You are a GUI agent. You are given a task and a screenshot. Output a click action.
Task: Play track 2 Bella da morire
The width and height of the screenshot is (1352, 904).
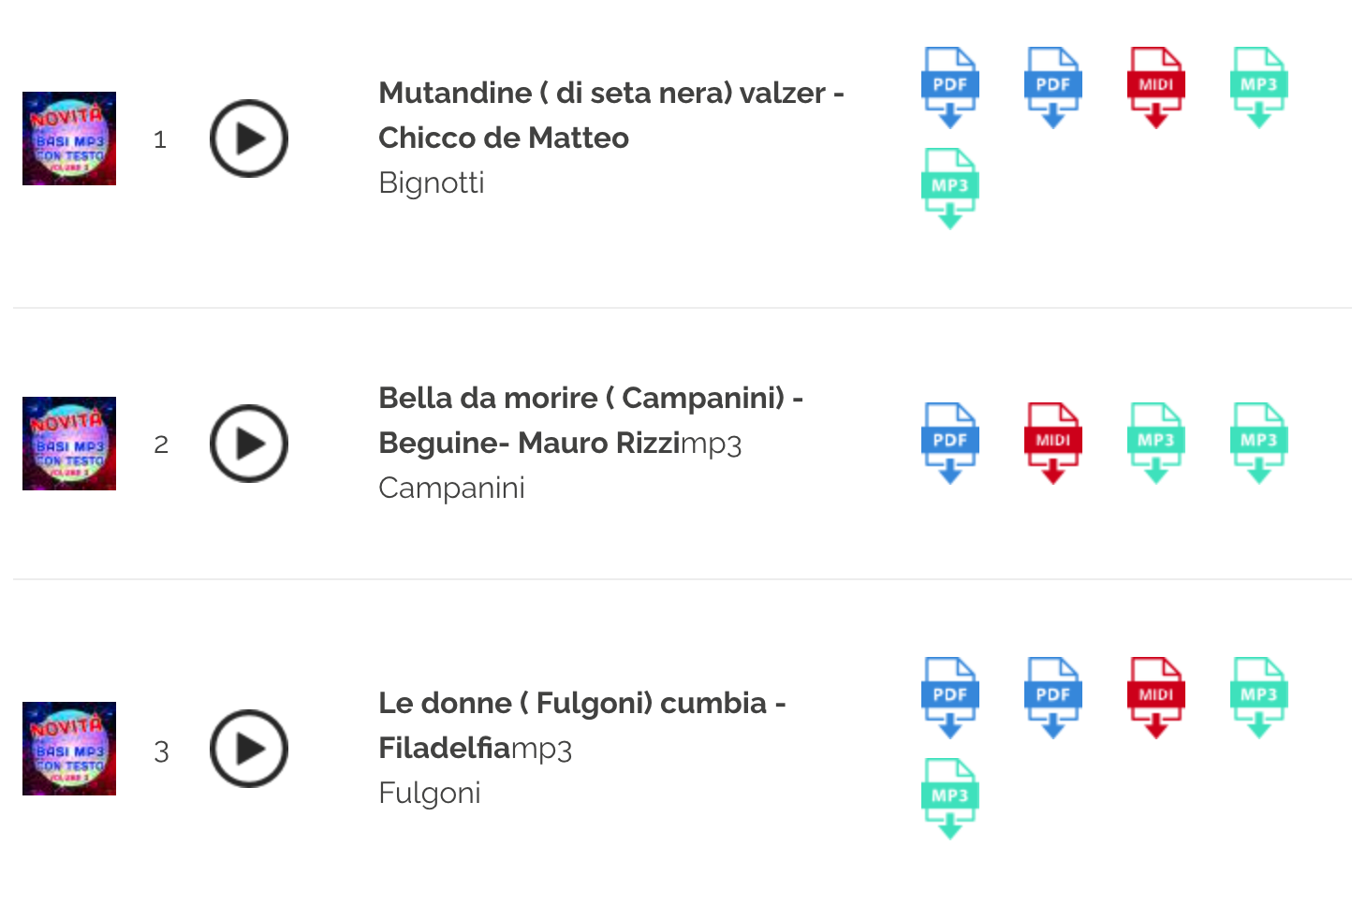point(248,444)
